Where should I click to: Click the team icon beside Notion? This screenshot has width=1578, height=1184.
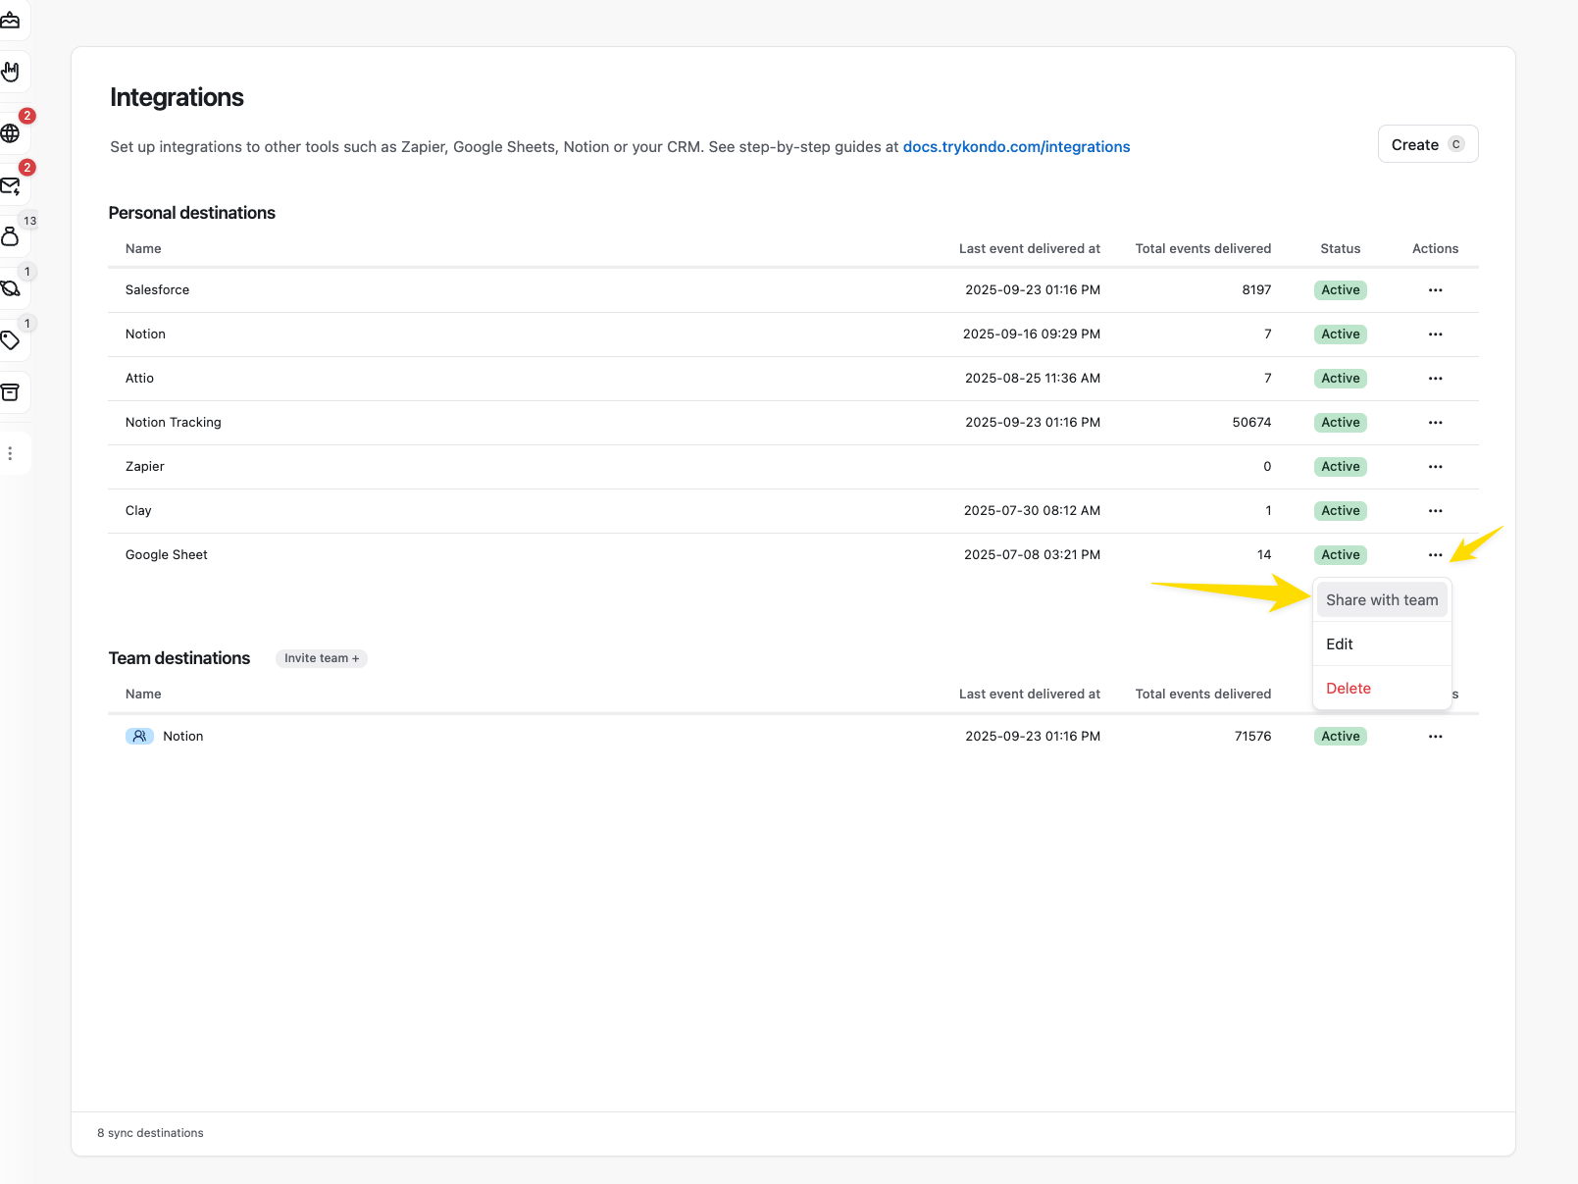(x=139, y=736)
